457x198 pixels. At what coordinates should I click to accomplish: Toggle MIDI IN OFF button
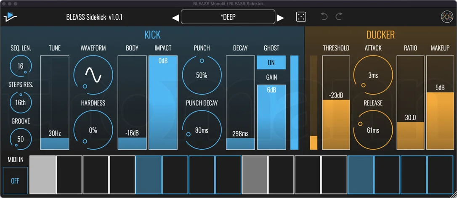click(x=15, y=180)
